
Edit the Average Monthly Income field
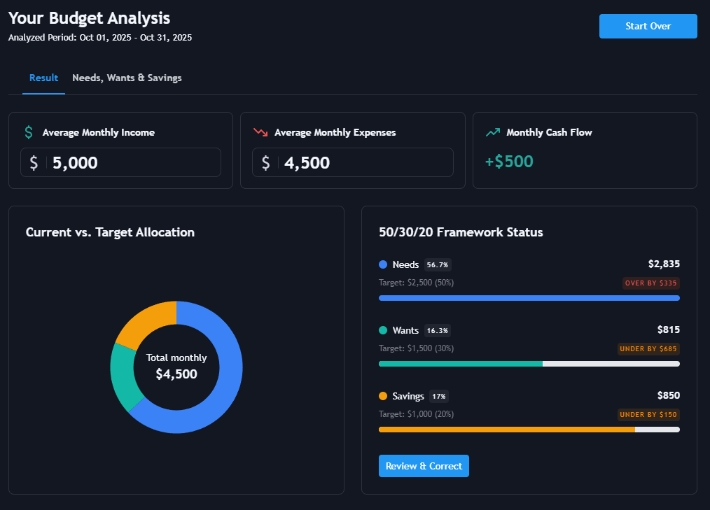click(133, 163)
